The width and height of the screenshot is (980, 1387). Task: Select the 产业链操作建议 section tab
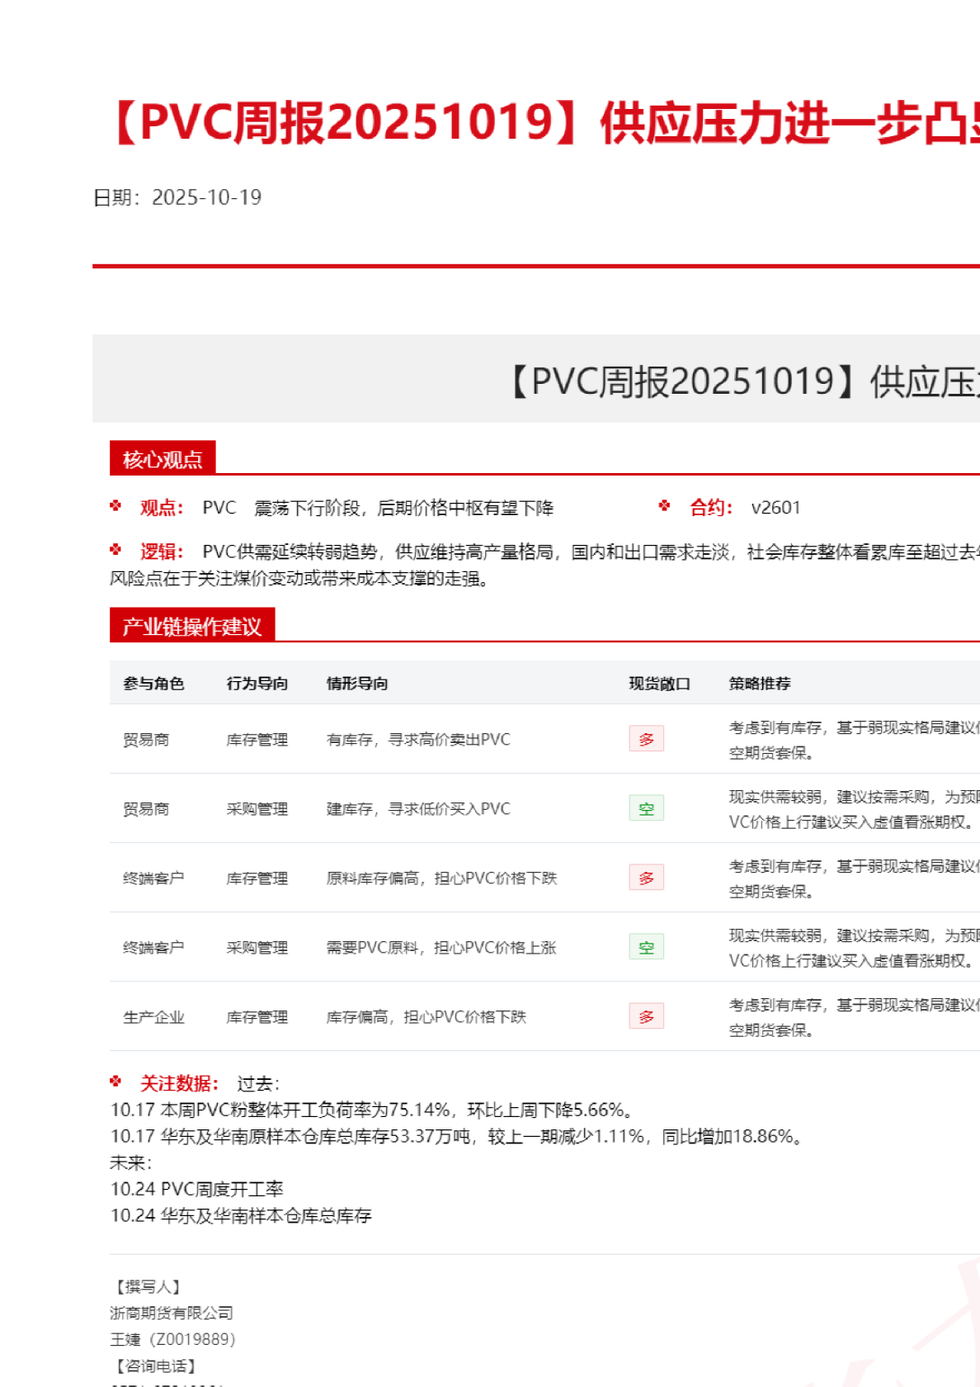[x=191, y=627]
